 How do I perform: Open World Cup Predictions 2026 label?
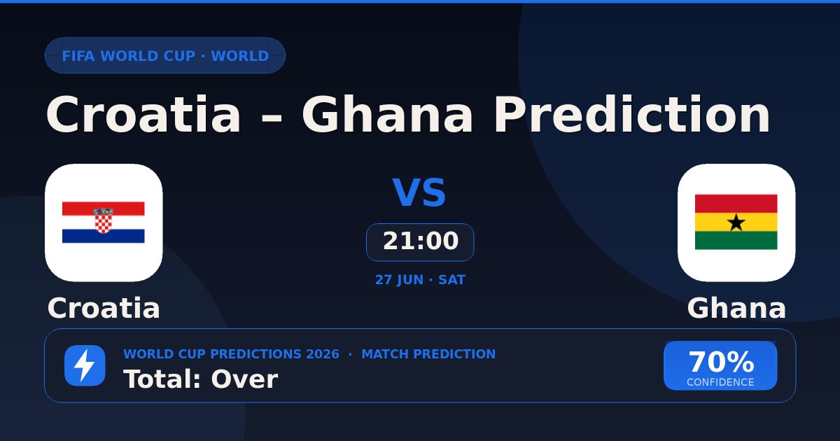click(x=231, y=354)
